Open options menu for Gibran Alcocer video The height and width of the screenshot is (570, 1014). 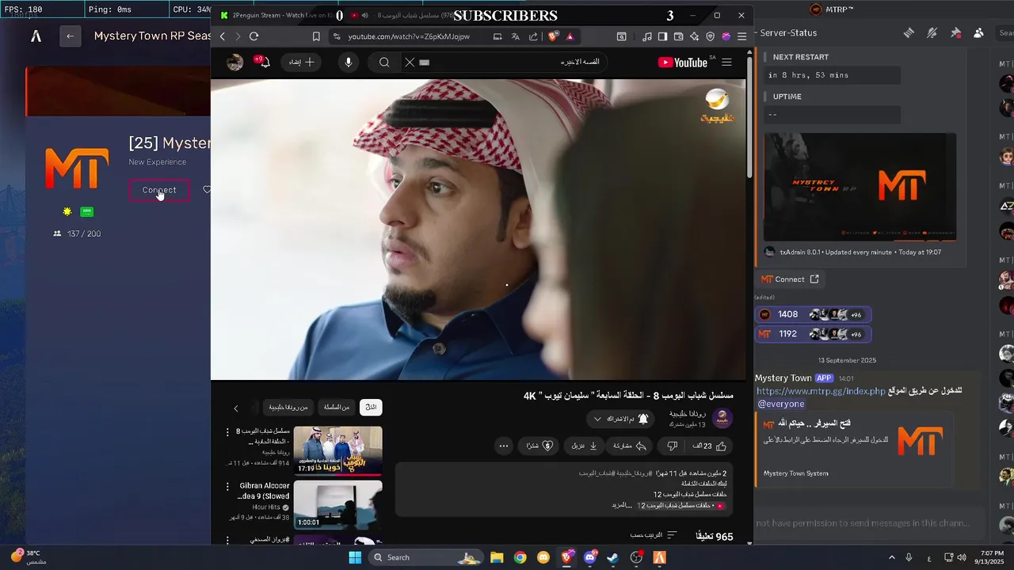pos(227,487)
